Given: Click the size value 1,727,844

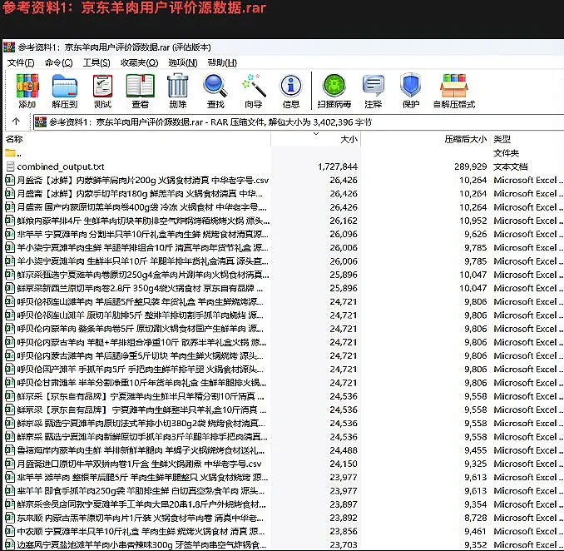Looking at the screenshot, I should pos(338,166).
